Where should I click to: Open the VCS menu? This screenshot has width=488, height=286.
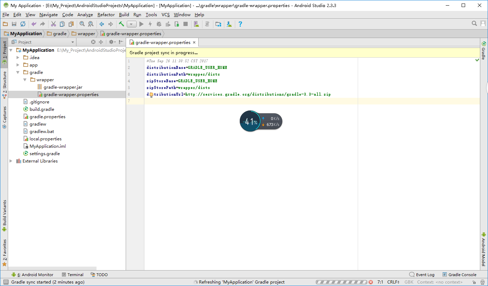pyautogui.click(x=165, y=14)
